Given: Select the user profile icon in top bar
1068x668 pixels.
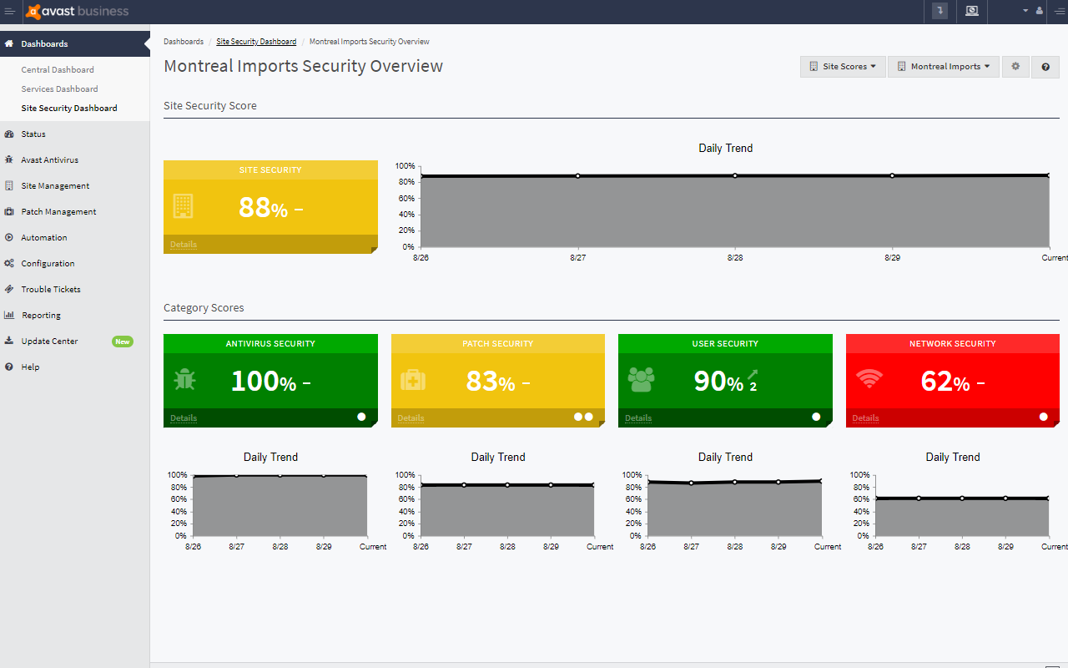Looking at the screenshot, I should pyautogui.click(x=1039, y=12).
